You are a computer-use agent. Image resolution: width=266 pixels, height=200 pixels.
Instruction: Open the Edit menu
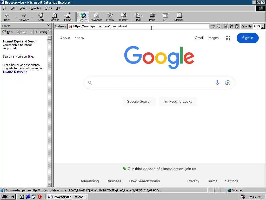(13, 8)
